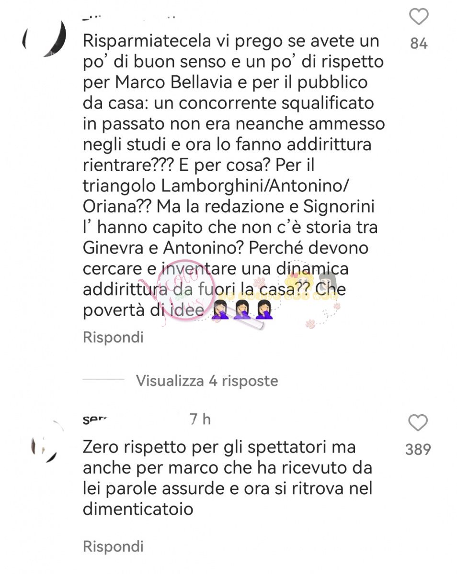Image resolution: width=457 pixels, height=574 pixels.
Task: Like the comment starting with "Risparmiatecela vi prego"
Action: click(419, 17)
